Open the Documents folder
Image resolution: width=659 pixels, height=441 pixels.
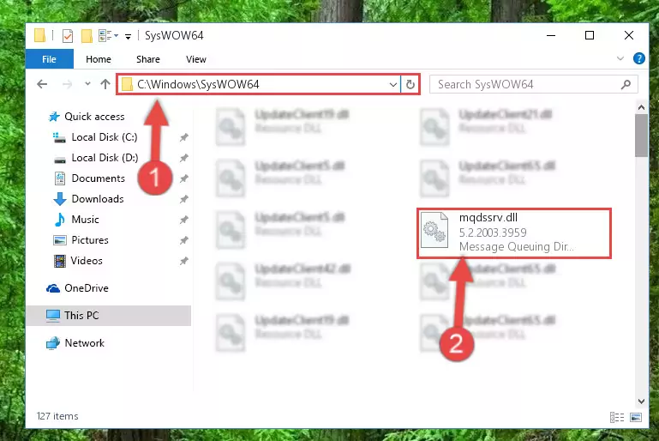tap(98, 178)
